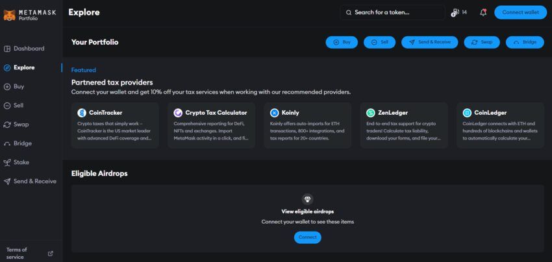Screen dimensions: 552x262
Task: Open Bridge from the sidebar menu
Action: (22, 143)
